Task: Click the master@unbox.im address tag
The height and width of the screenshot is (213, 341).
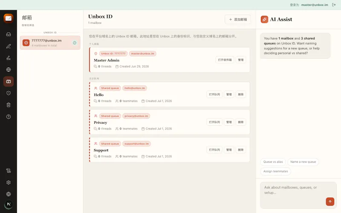Action: click(x=142, y=54)
